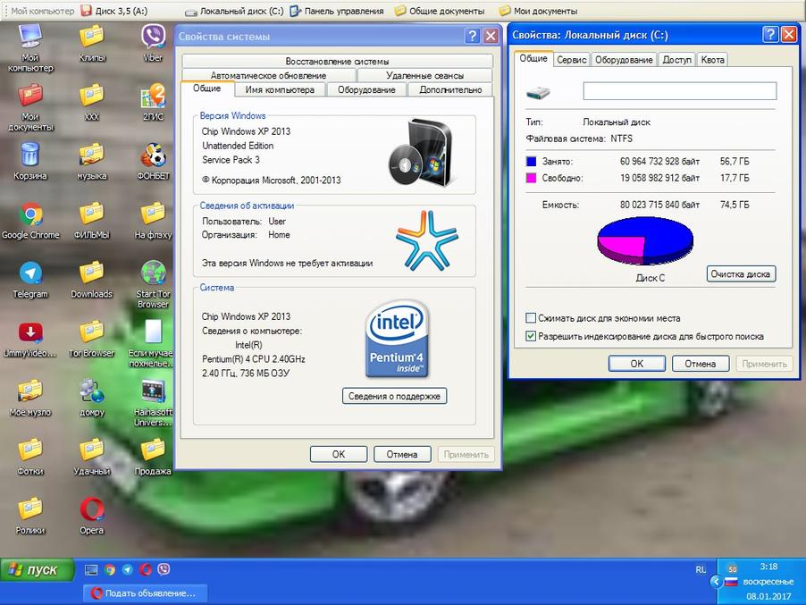This screenshot has width=806, height=605.
Task: Select the Восстановление системы tab
Action: click(x=337, y=61)
